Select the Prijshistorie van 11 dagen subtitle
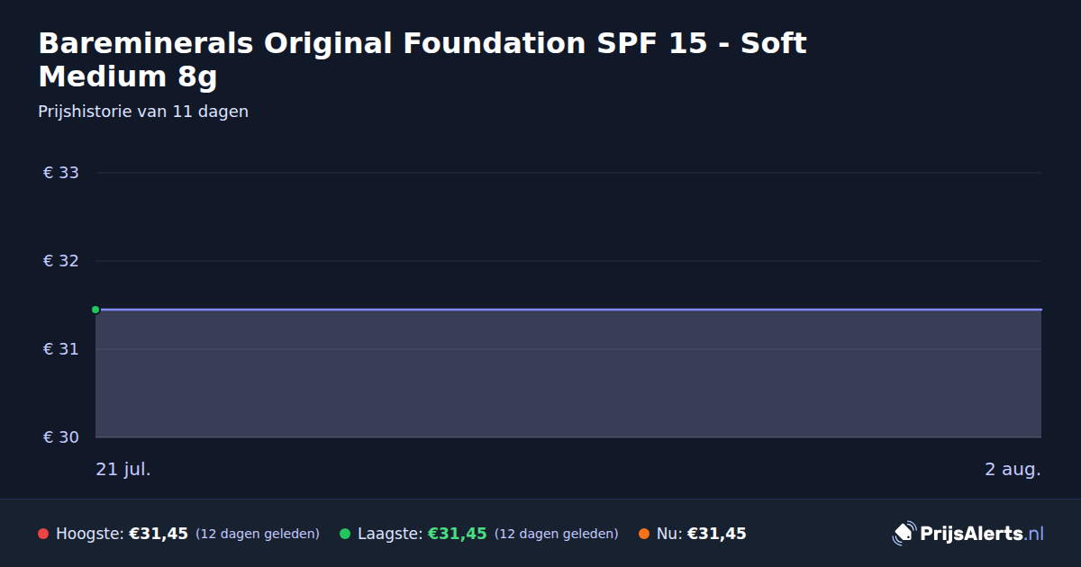 coord(143,112)
